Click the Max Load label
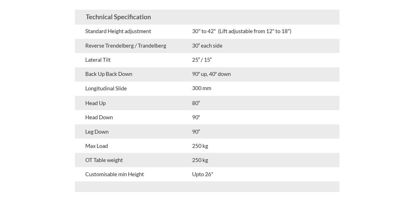The width and height of the screenshot is (414, 200). 96,146
